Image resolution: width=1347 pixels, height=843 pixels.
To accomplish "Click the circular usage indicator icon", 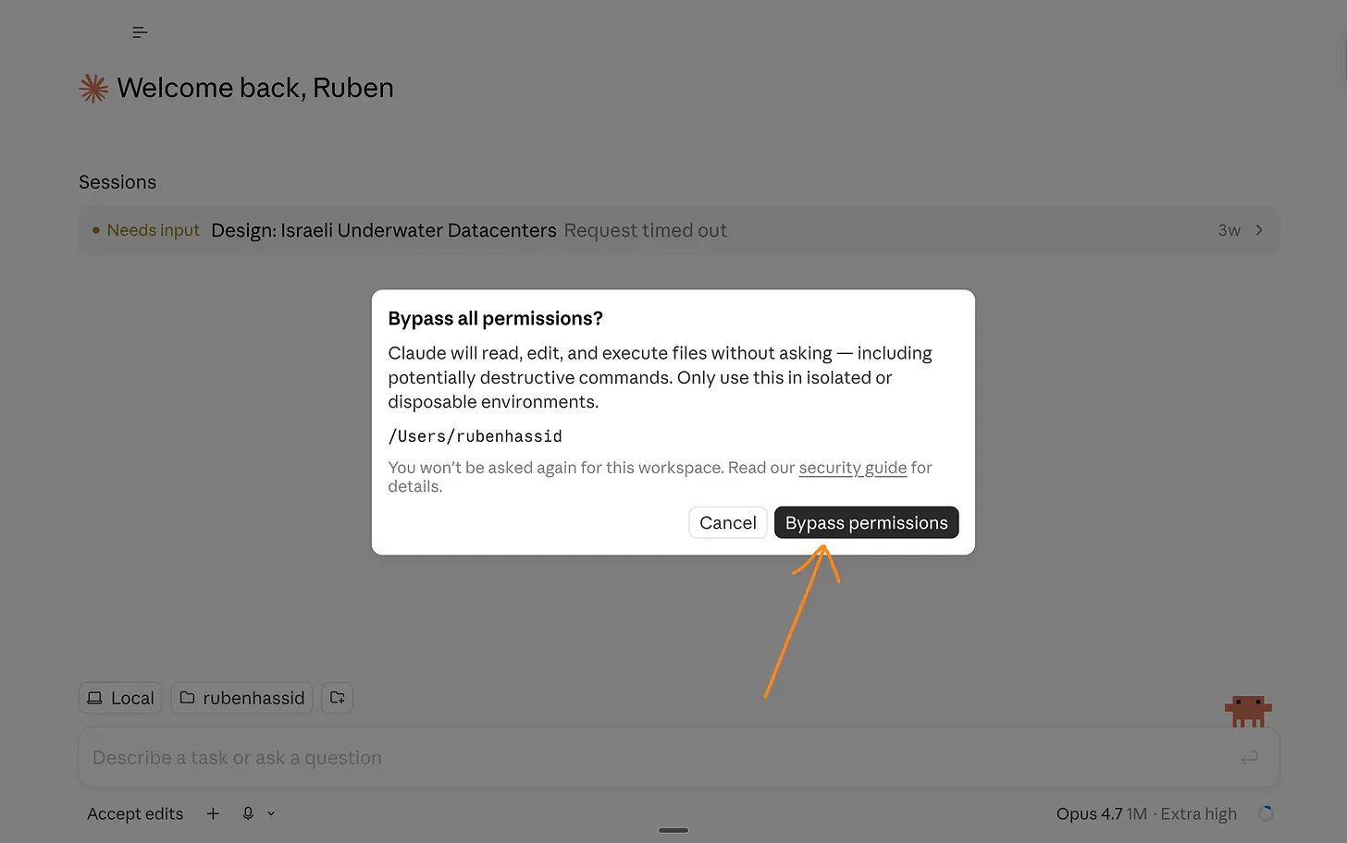I will click(x=1266, y=813).
